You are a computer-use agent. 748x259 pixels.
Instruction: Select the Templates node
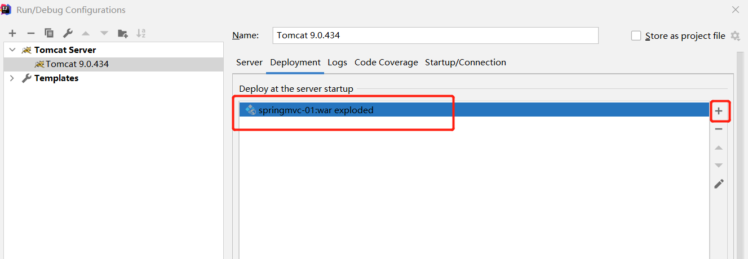pyautogui.click(x=113, y=78)
